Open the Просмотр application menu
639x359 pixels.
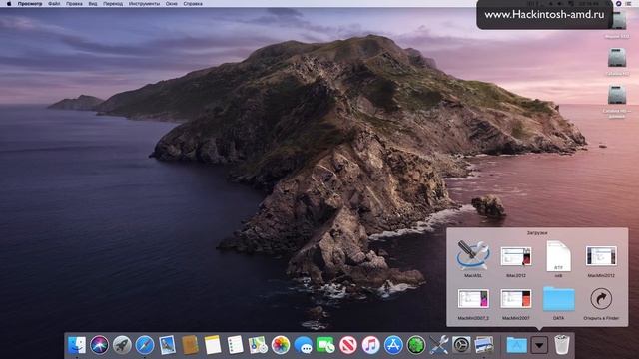pyautogui.click(x=30, y=4)
